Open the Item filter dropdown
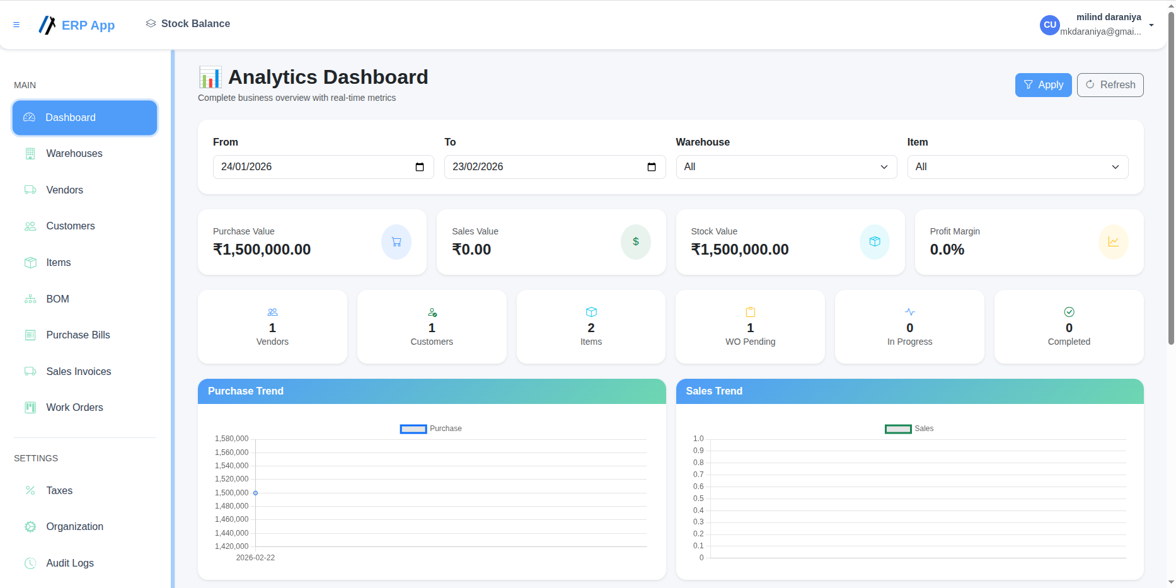1176x588 pixels. 1017,166
